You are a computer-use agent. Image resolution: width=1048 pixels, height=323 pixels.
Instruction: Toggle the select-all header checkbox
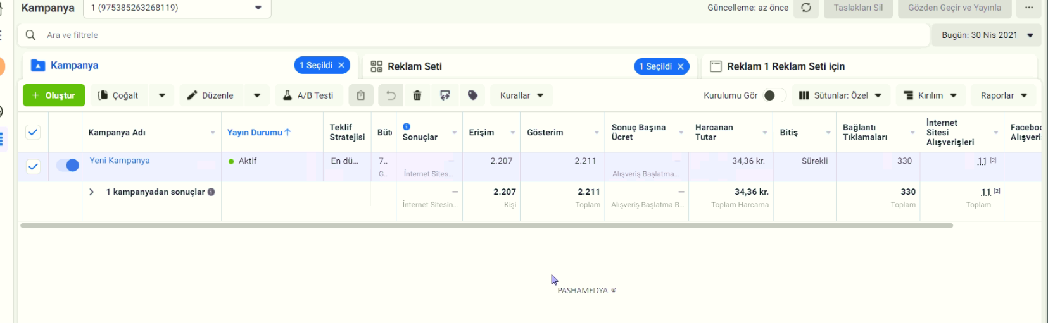[x=33, y=132]
